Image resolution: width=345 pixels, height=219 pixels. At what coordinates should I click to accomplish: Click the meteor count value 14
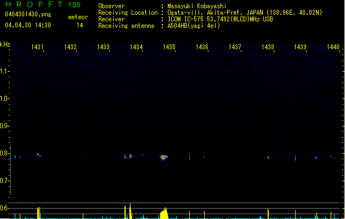tap(80, 25)
